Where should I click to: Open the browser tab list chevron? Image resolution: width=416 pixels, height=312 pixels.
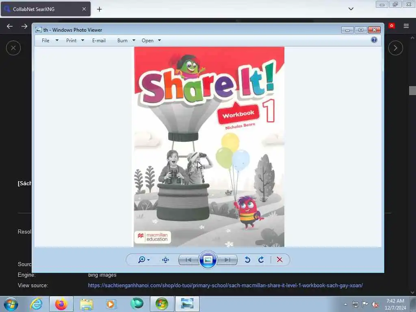point(351,9)
